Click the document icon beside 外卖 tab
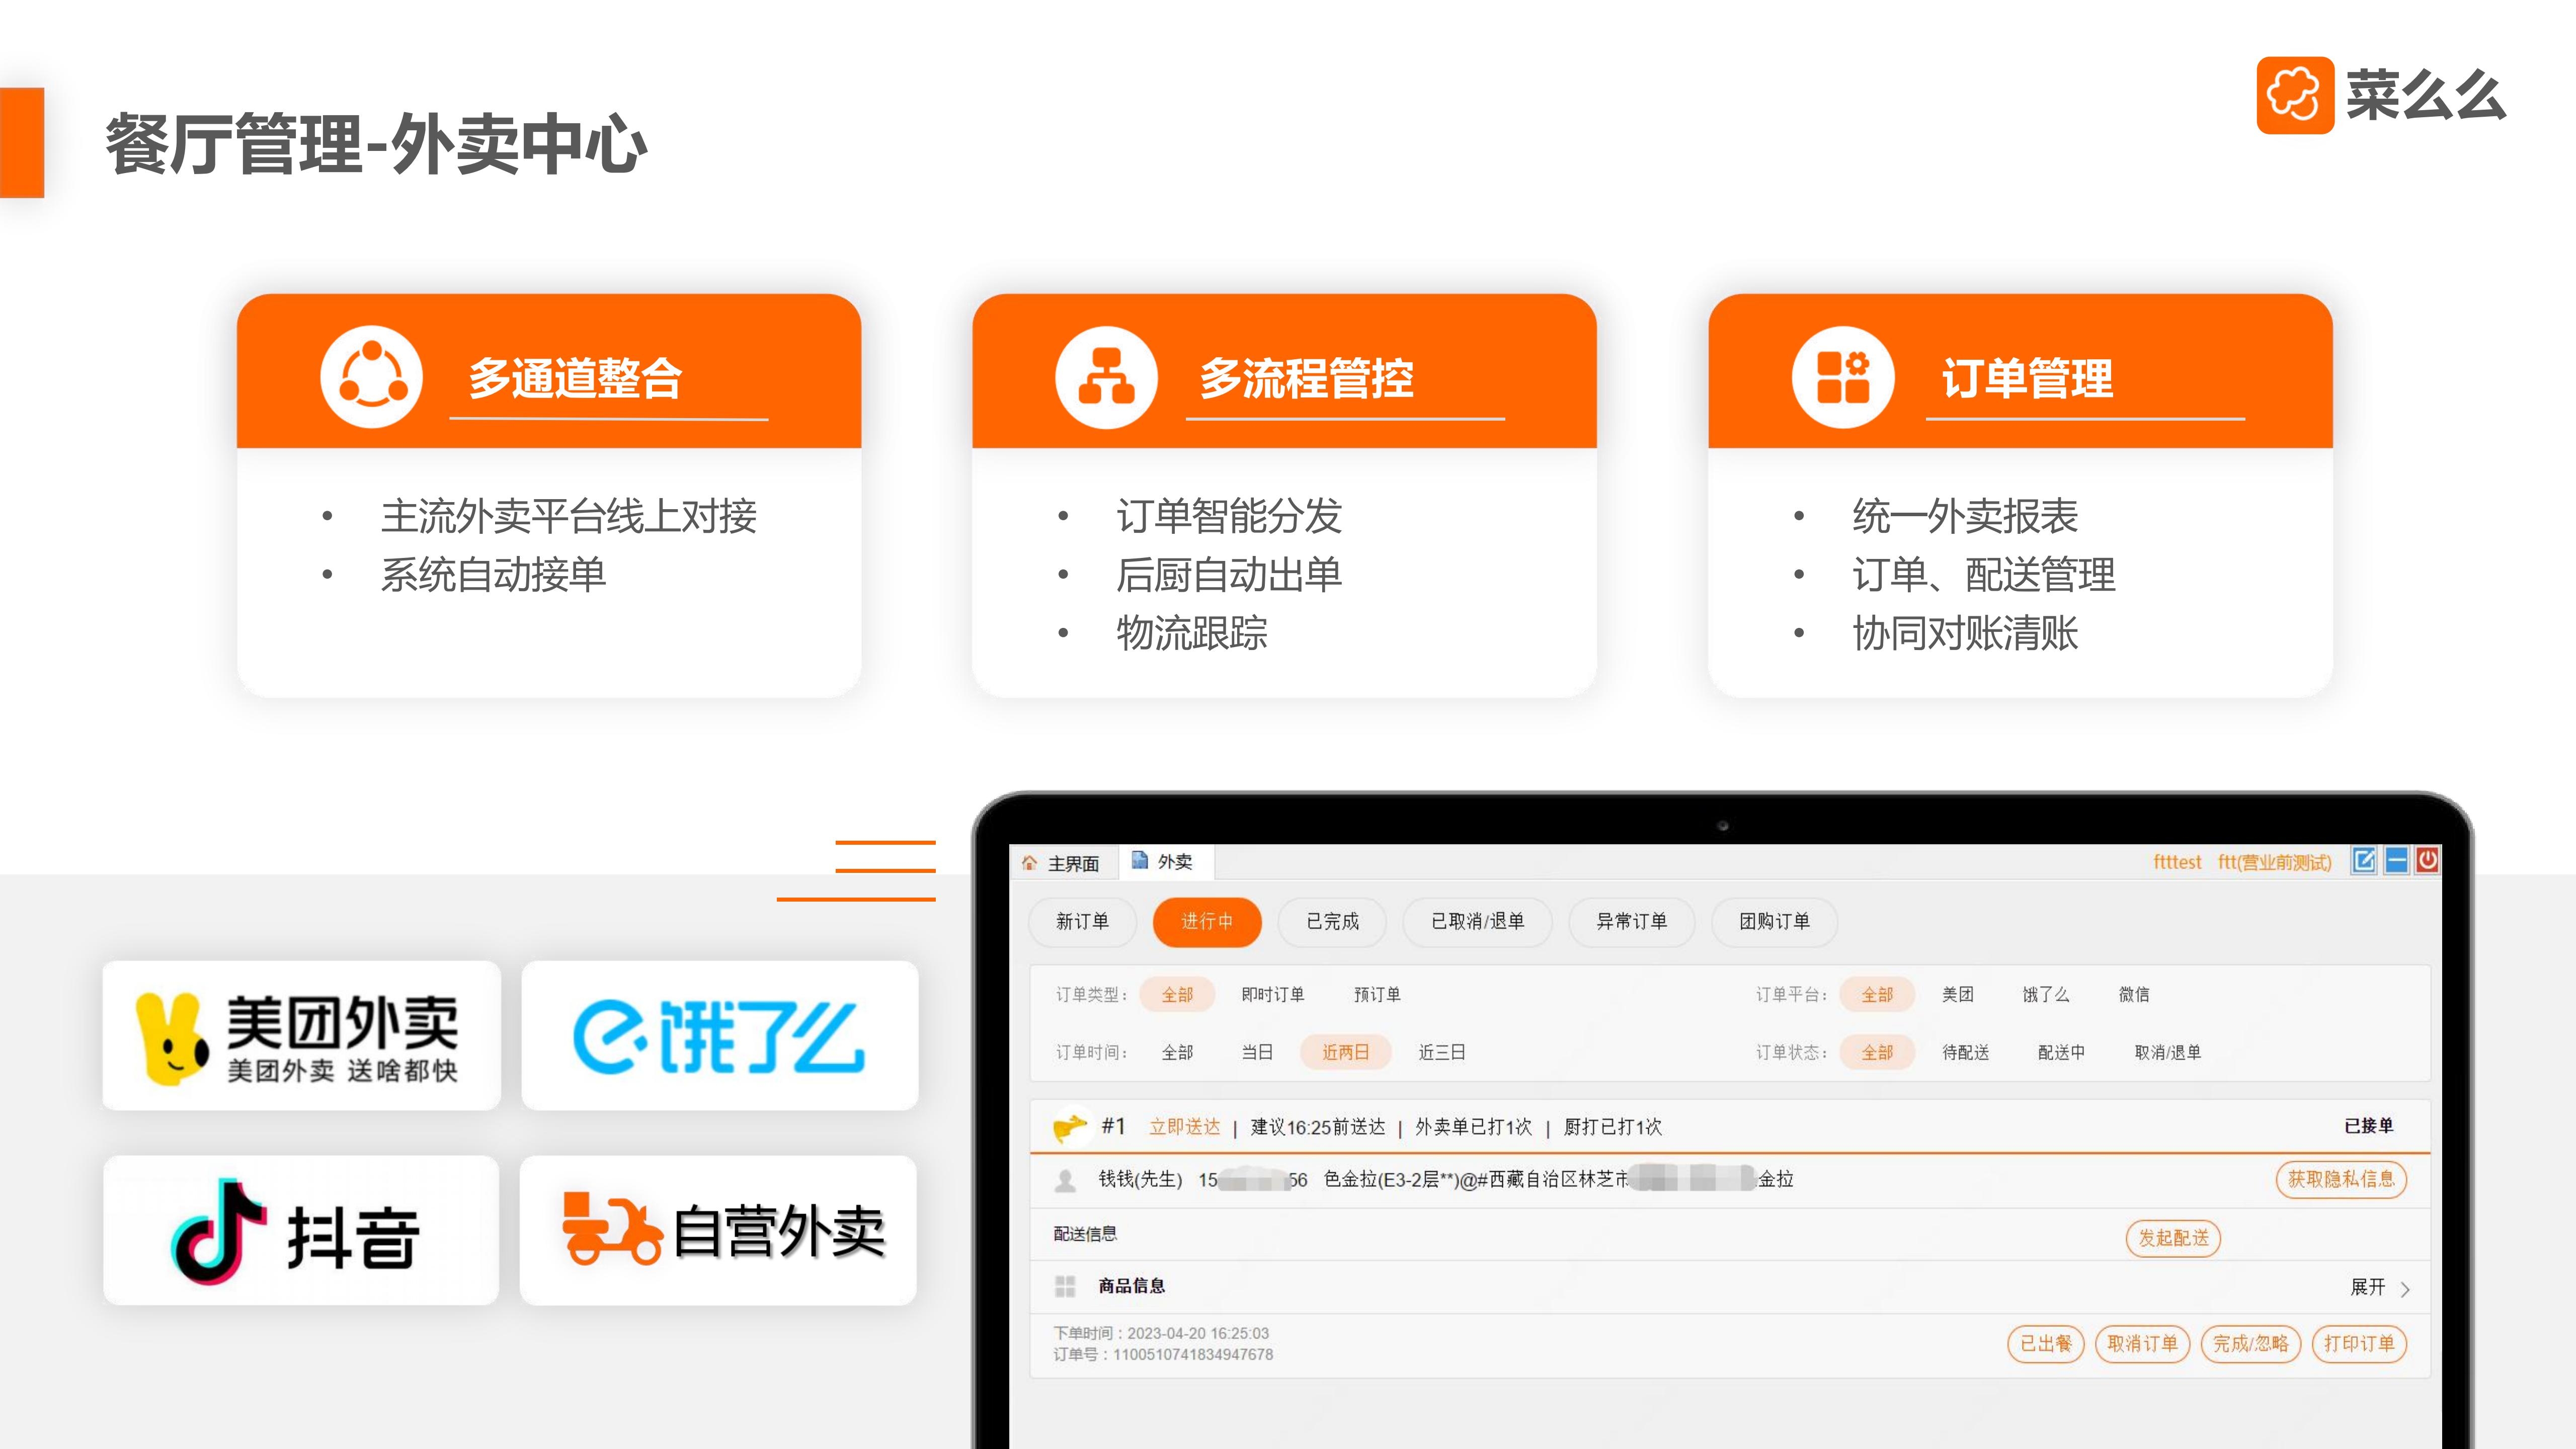Image resolution: width=2576 pixels, height=1449 pixels. tap(1139, 860)
